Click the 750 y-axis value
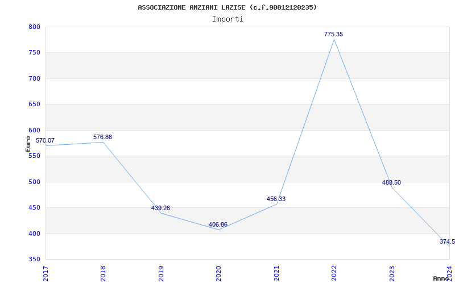The height and width of the screenshot is (284, 455). [34, 53]
